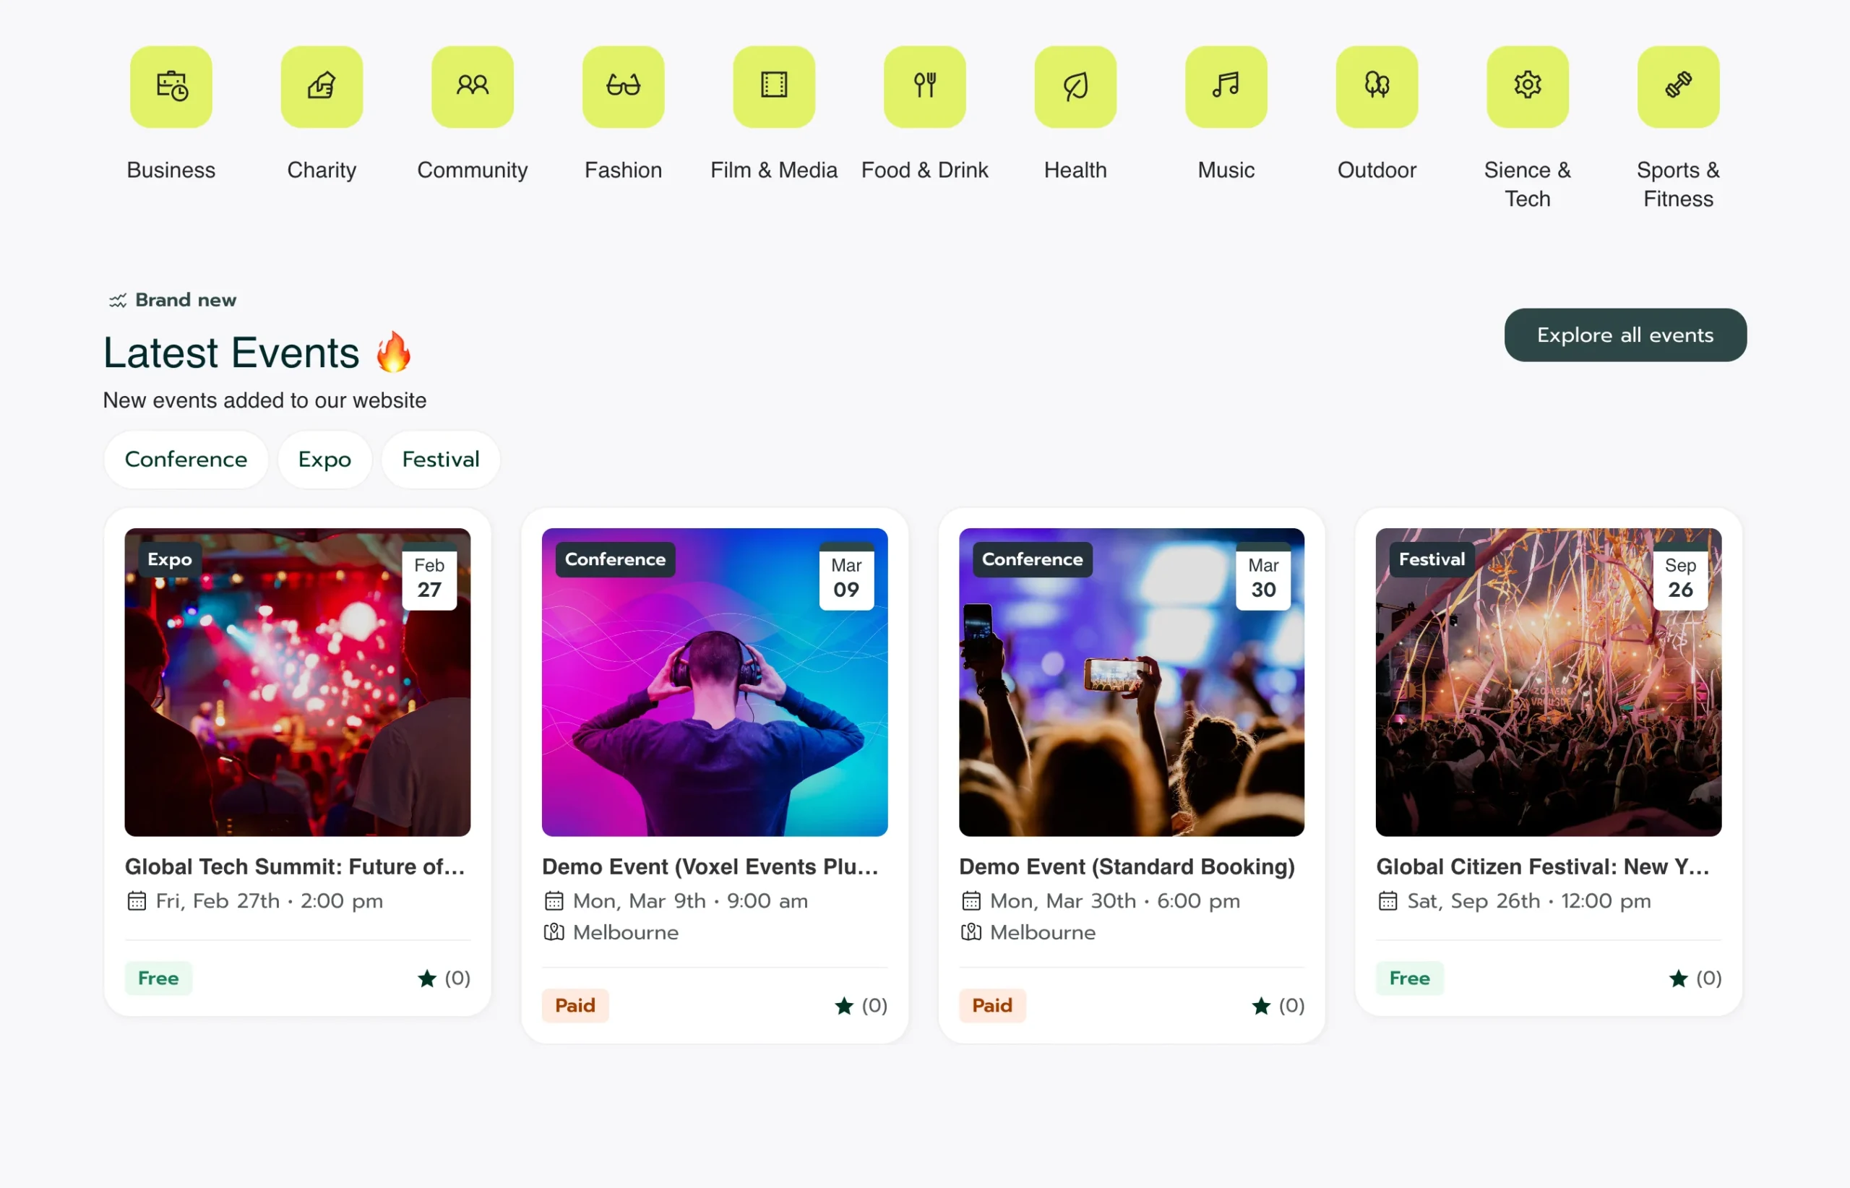Open Demo Event (Standard Booking) title link
The height and width of the screenshot is (1188, 1850).
[x=1127, y=866]
